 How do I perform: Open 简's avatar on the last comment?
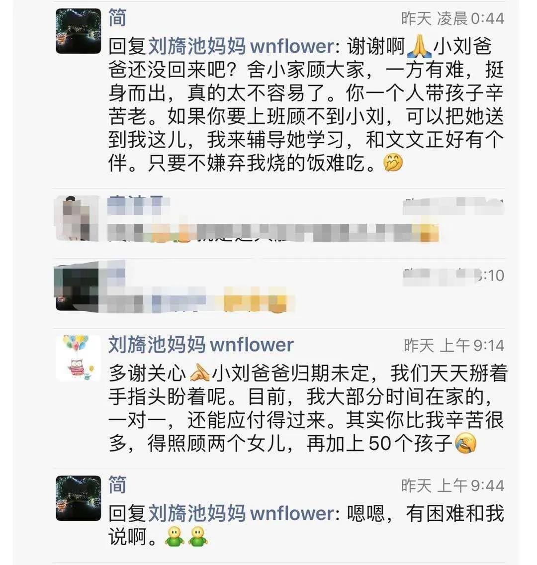coord(78,498)
